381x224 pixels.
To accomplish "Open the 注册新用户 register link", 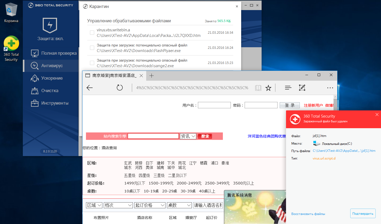I will (313, 105).
